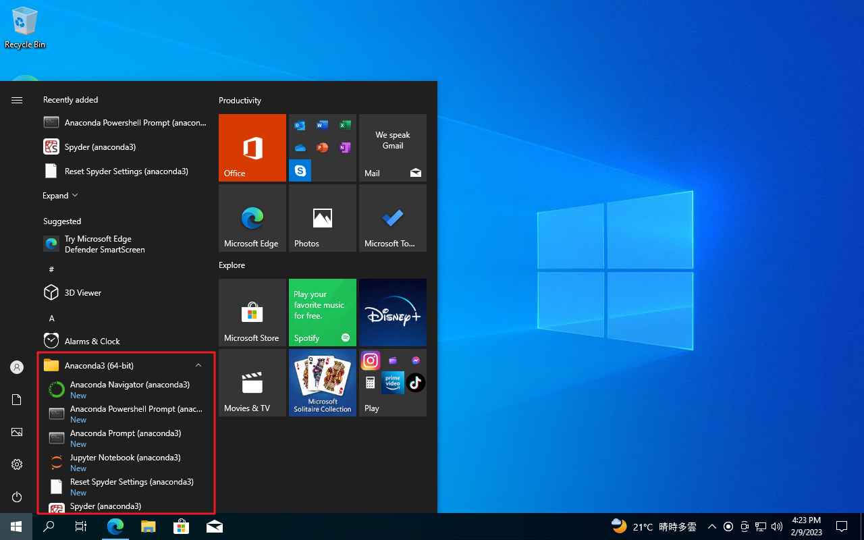
Task: Open the network icon in the tray
Action: [x=761, y=526]
